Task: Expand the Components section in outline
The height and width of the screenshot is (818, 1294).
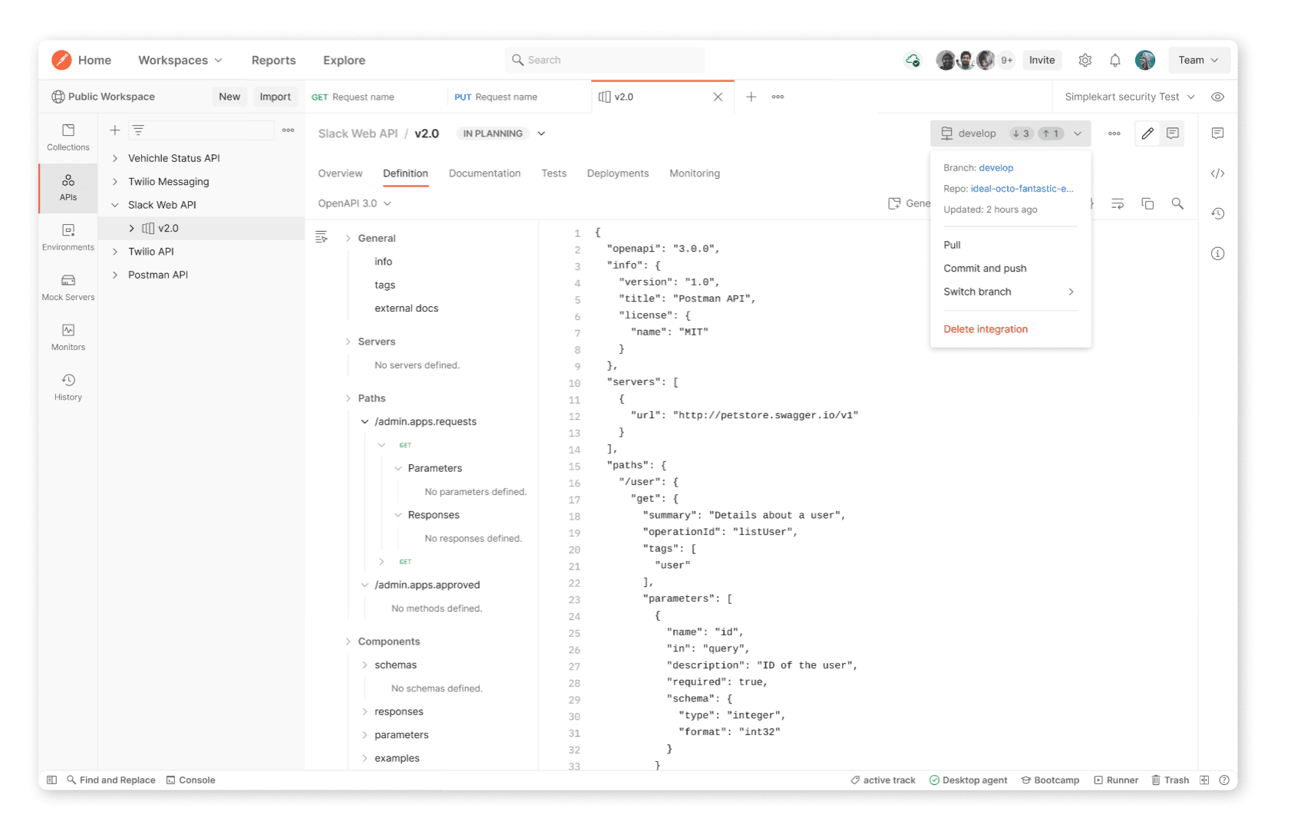Action: pyautogui.click(x=348, y=642)
